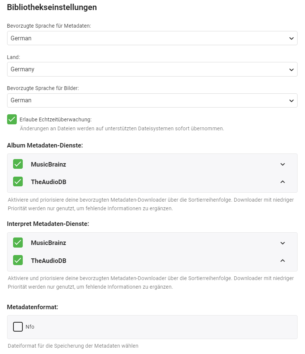Click the Bibliothekseinstellungen heading
The width and height of the screenshot is (305, 354).
click(52, 7)
